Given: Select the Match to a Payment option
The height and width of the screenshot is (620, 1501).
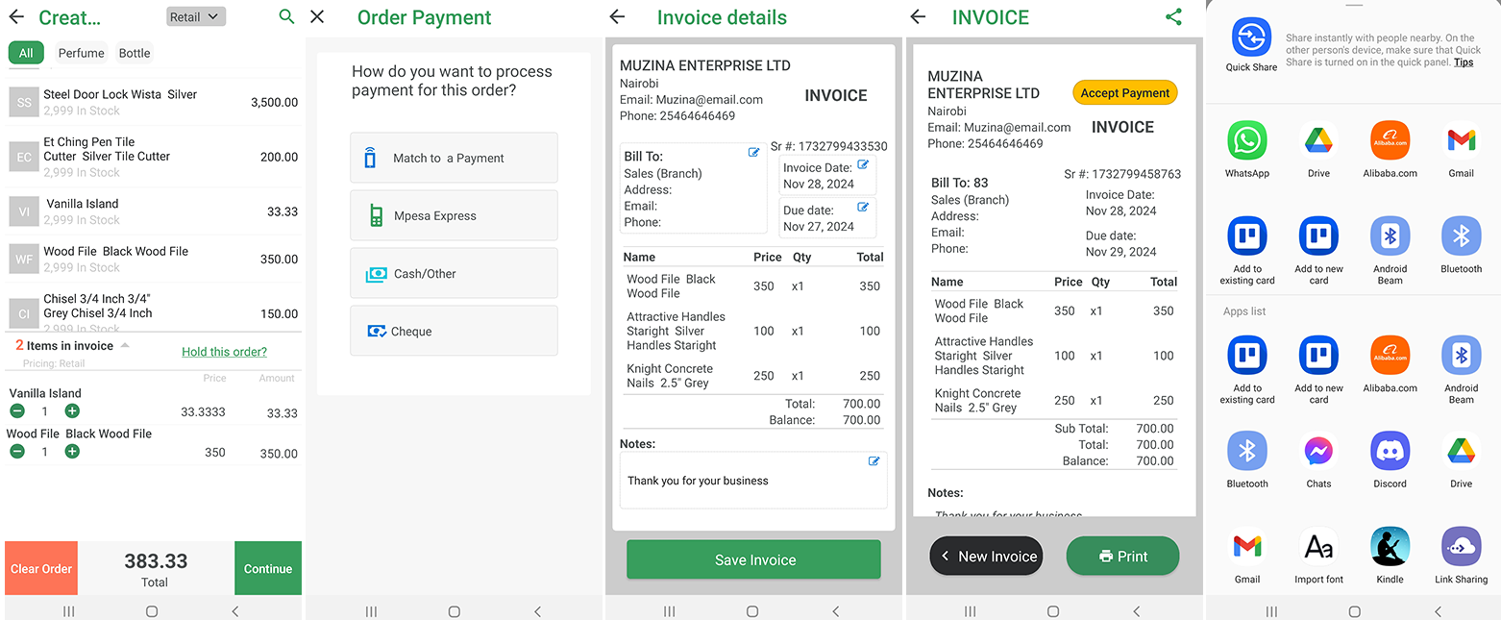Looking at the screenshot, I should point(454,157).
